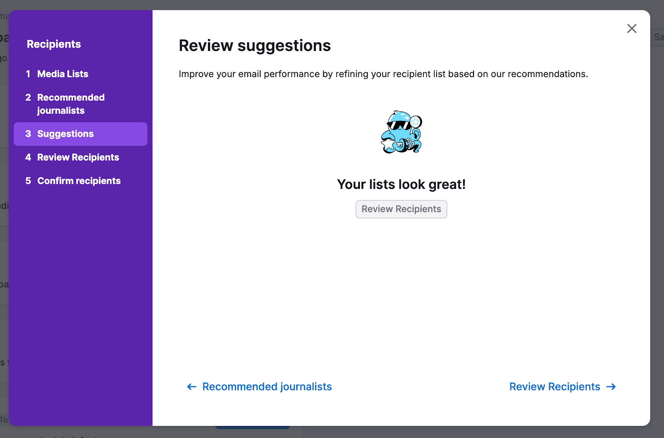Open the Review Recipients step in sidebar

78,157
